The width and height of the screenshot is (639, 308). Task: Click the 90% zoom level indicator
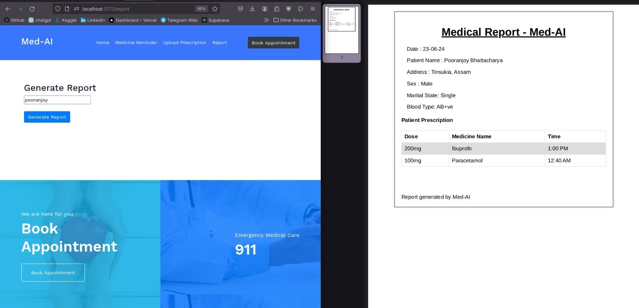point(201,9)
